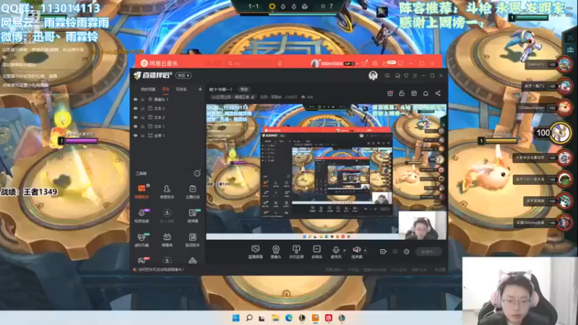Viewport: 578px width, 325px height.
Task: Click the padlock icon above the preview
Action: pos(402,94)
